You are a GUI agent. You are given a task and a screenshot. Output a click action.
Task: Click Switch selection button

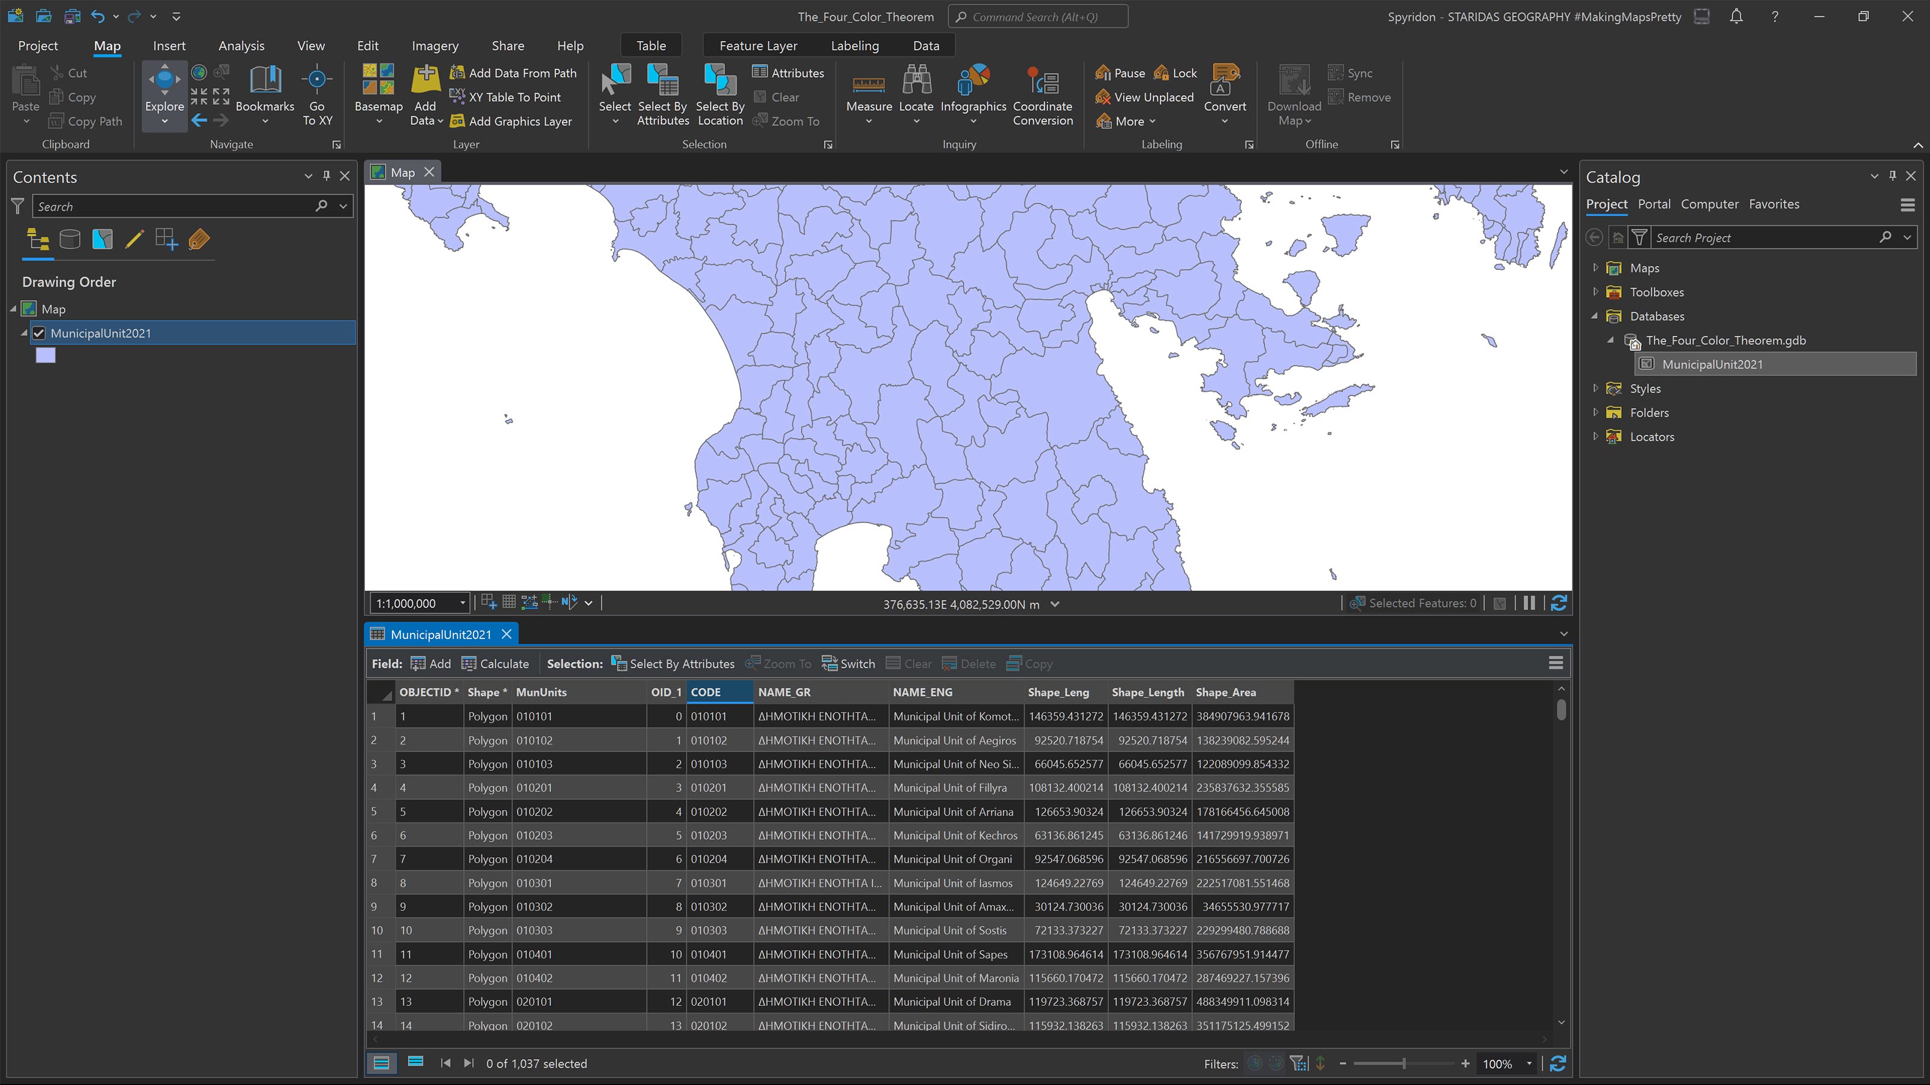point(847,664)
